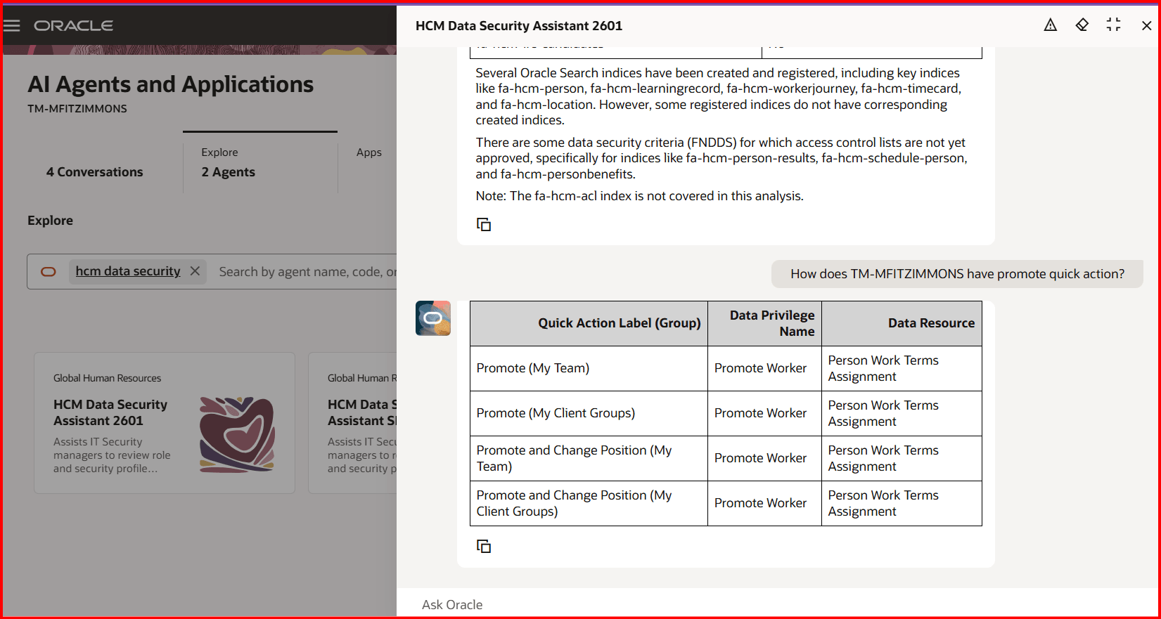The image size is (1161, 619).
Task: Open the hamburger navigation menu
Action: 12,26
